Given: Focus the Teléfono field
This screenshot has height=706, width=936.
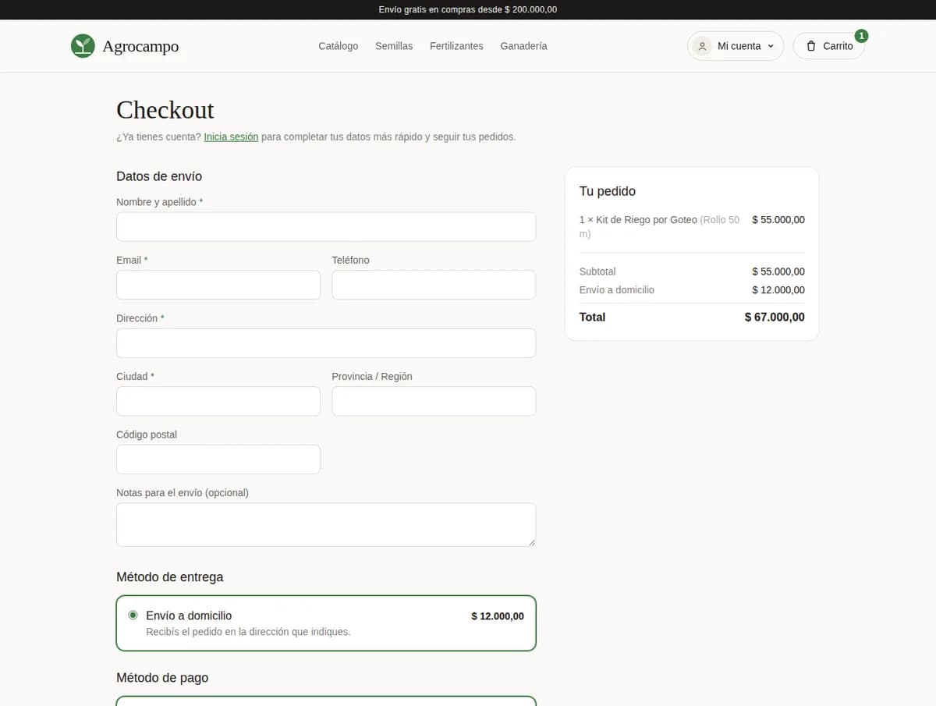Looking at the screenshot, I should pyautogui.click(x=434, y=285).
